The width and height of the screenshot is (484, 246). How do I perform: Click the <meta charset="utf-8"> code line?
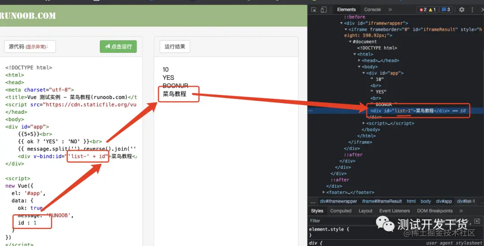click(x=39, y=90)
